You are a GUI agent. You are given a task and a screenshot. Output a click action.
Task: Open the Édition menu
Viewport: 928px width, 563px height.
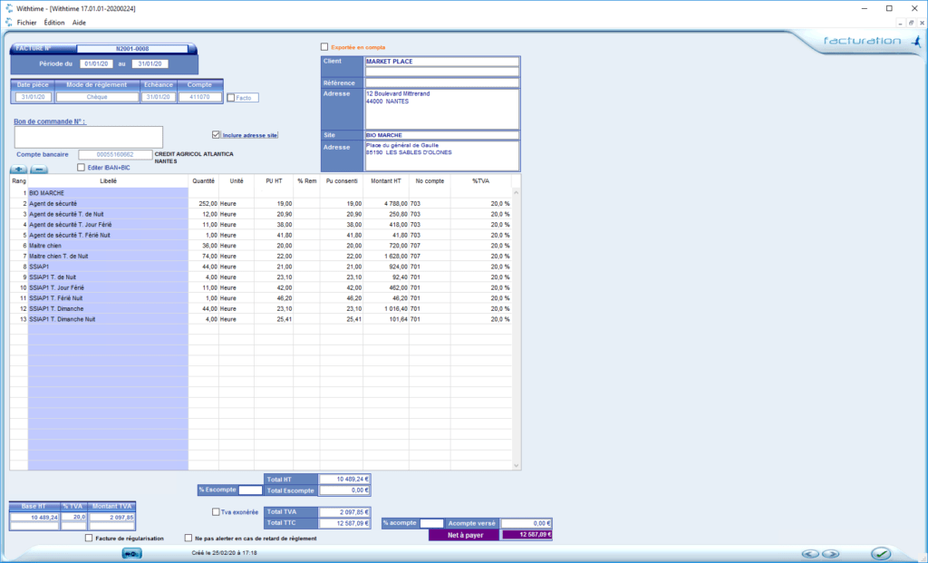point(54,22)
